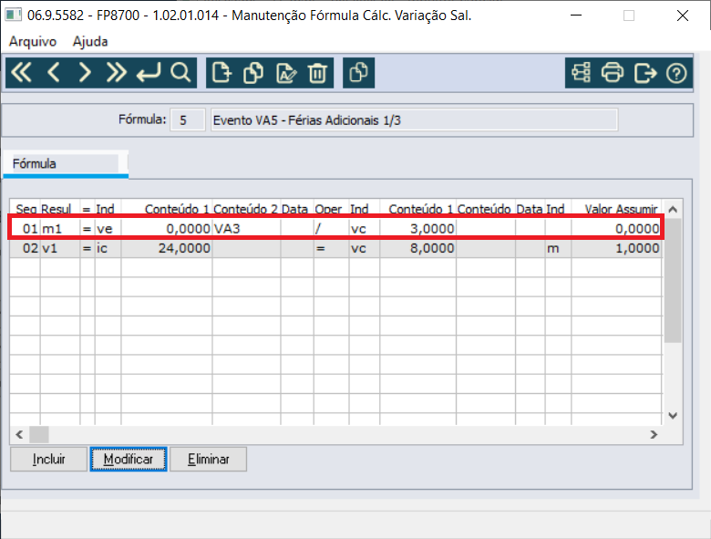Viewport: 711px width, 539px height.
Task: Open the search magnifier icon
Action: (x=180, y=73)
